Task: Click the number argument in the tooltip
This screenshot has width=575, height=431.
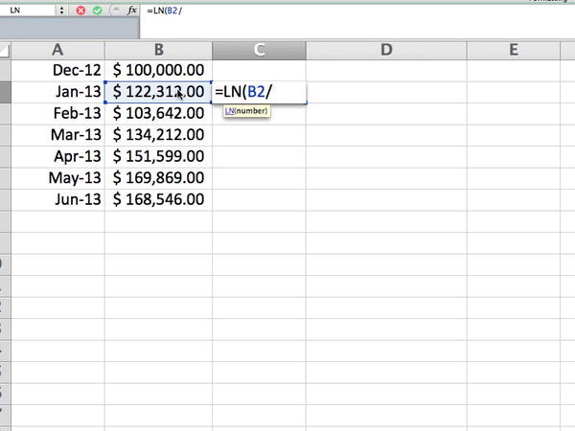Action: coord(252,111)
